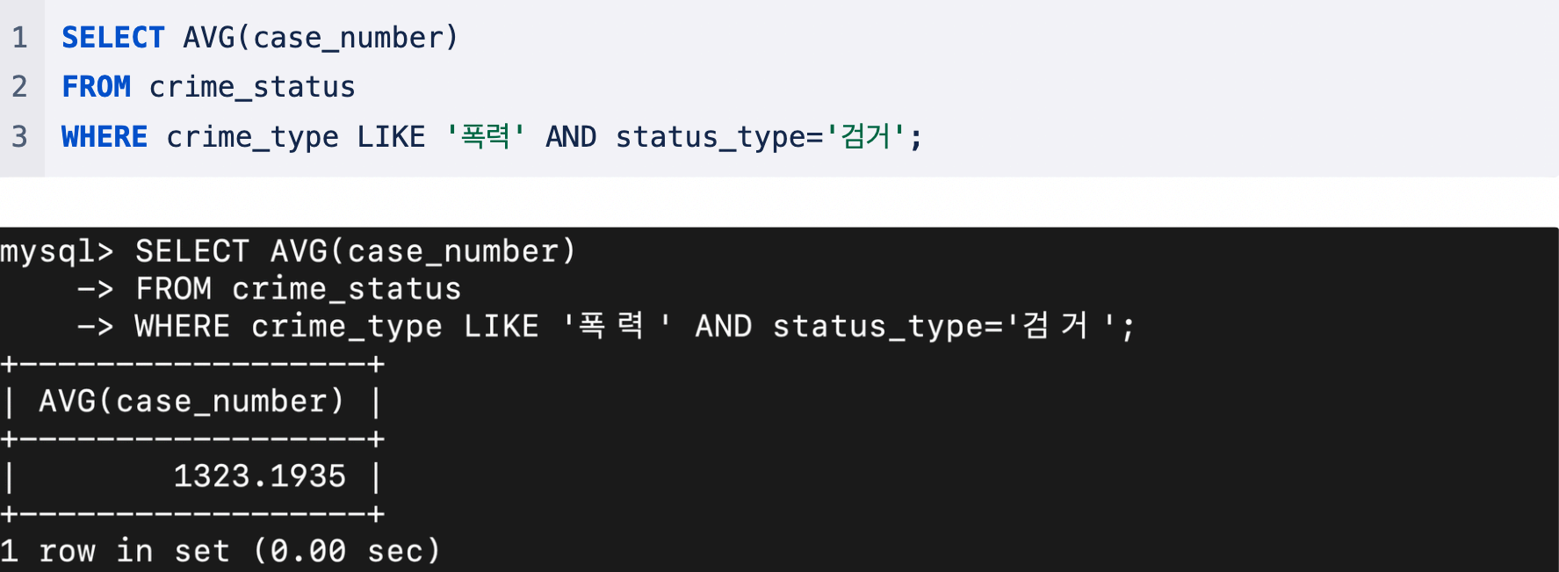Click line number 1 in code gutter
This screenshot has height=572, width=1559.
[20, 38]
